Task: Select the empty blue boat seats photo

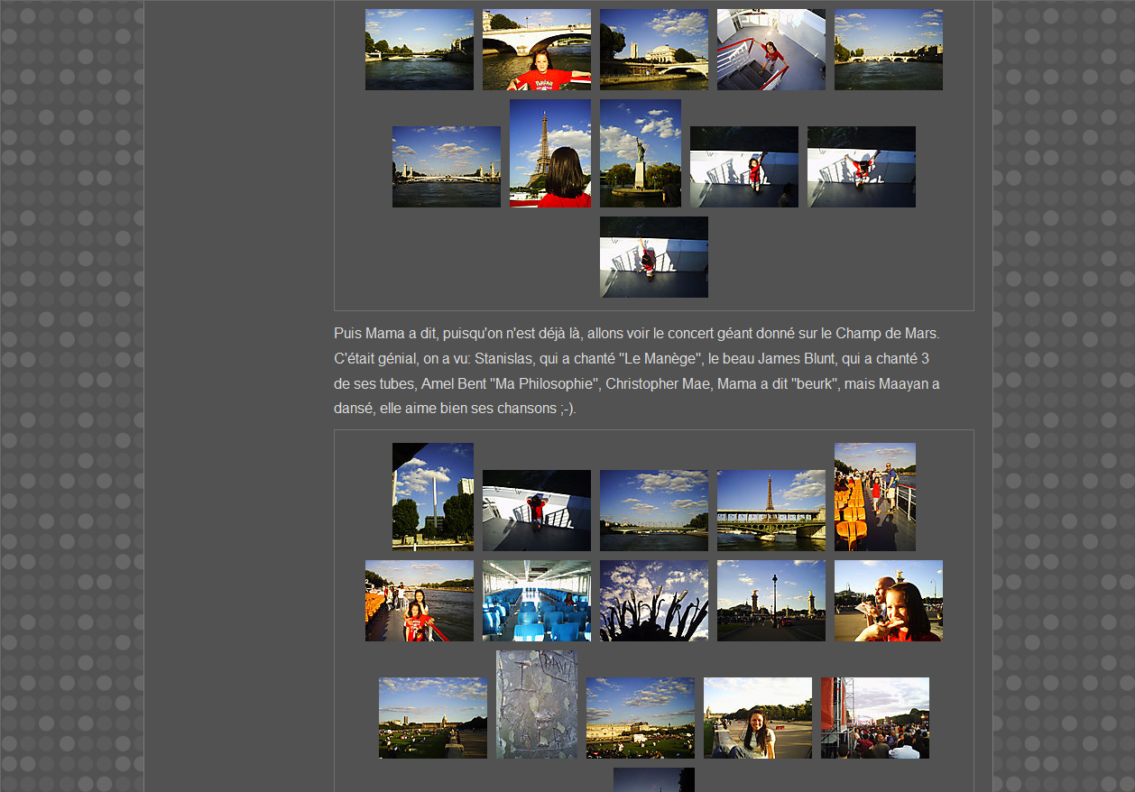Action: 536,601
